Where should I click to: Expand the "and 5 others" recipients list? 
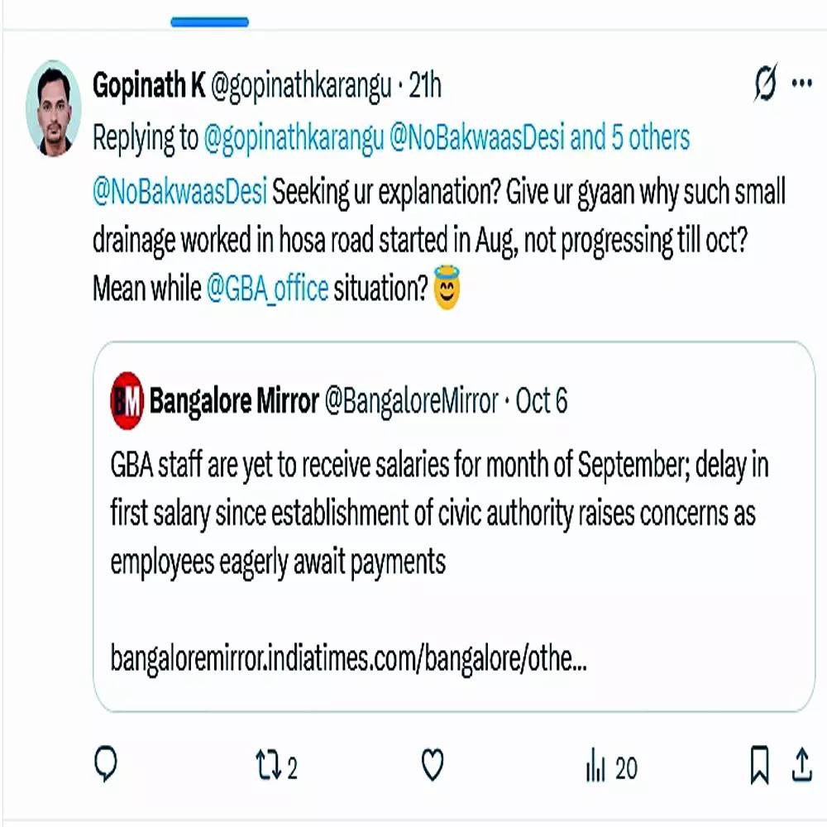[x=629, y=137]
